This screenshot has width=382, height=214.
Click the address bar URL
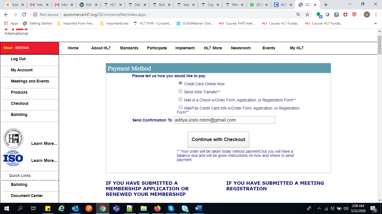(x=105, y=14)
